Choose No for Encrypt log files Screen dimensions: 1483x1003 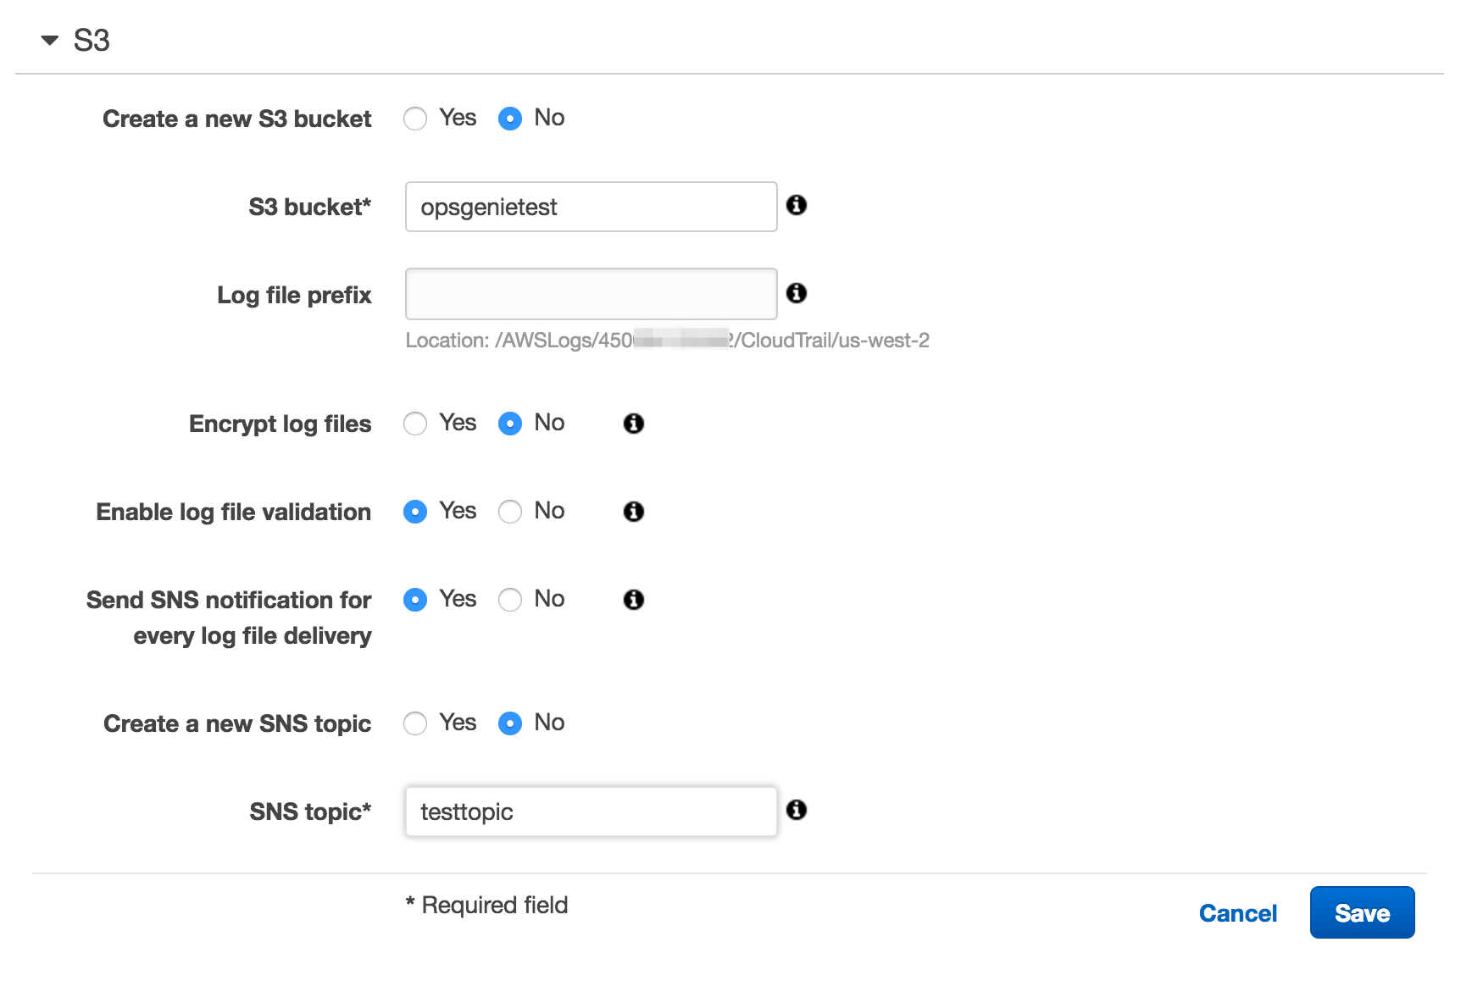coord(510,424)
